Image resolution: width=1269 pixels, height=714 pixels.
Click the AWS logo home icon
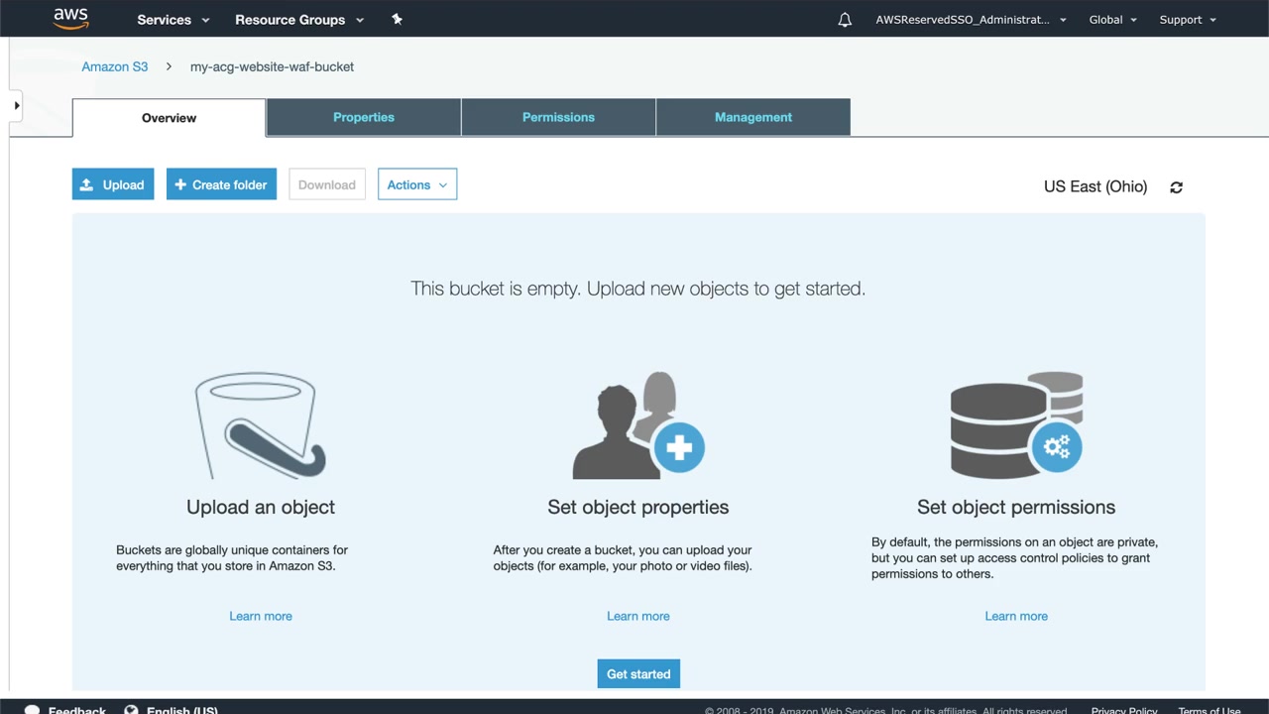click(x=71, y=19)
